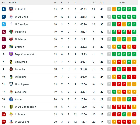Click the Huachipato shield logo

click(11, 84)
